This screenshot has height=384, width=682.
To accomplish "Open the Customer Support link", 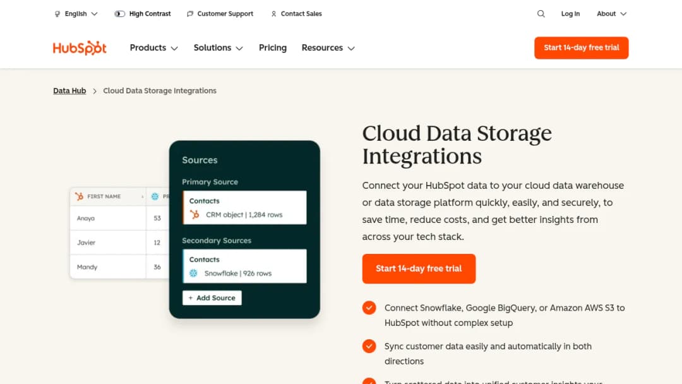I will 220,14.
